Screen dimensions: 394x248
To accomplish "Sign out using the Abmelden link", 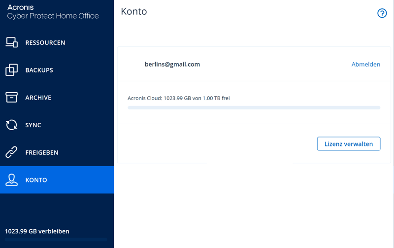I will (x=365, y=65).
